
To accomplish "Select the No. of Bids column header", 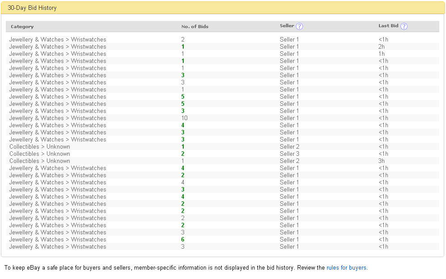I will tap(195, 27).
